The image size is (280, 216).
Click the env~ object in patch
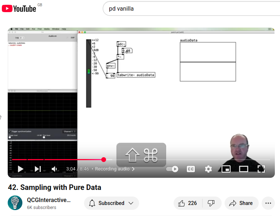click(x=111, y=66)
